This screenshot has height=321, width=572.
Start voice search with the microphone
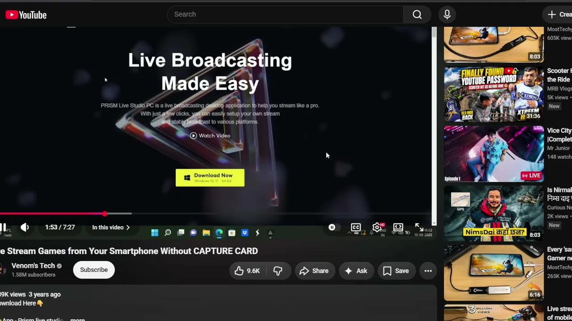click(x=447, y=14)
